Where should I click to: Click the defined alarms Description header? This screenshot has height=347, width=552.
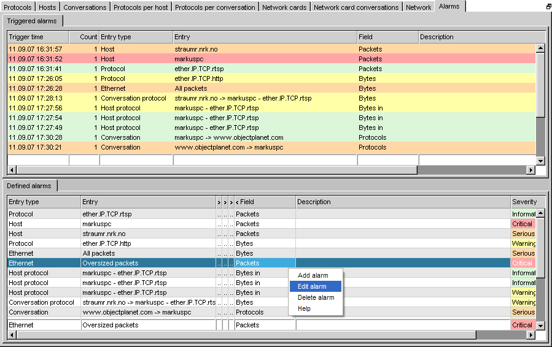tap(403, 202)
